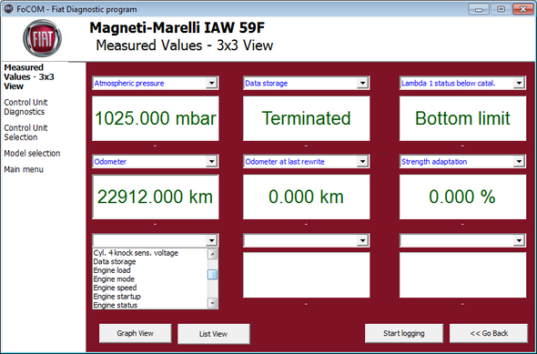This screenshot has width=537, height=354.
Task: Open the Odometer parameter dropdown
Action: 211,161
